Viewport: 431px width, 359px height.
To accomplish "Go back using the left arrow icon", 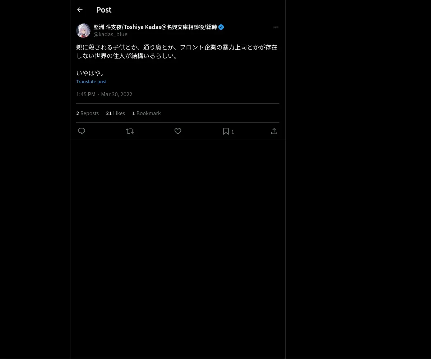I will [80, 10].
